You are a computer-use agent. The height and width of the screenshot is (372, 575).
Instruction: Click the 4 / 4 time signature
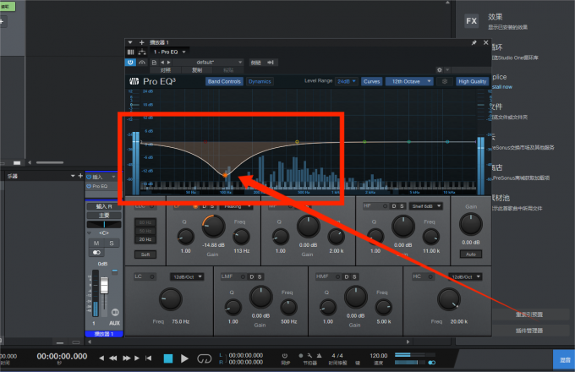337,355
